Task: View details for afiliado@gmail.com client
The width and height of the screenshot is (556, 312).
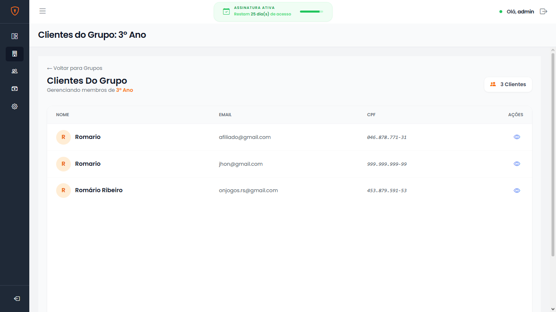Action: point(517,137)
